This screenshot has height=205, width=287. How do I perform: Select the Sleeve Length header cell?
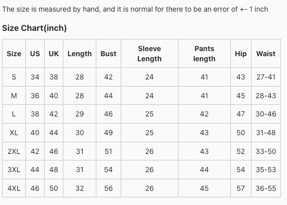pos(150,54)
